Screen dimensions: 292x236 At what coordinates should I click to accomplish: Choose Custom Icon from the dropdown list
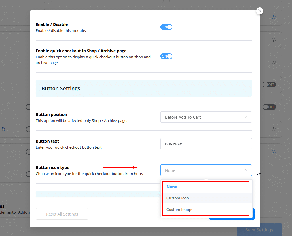click(178, 198)
